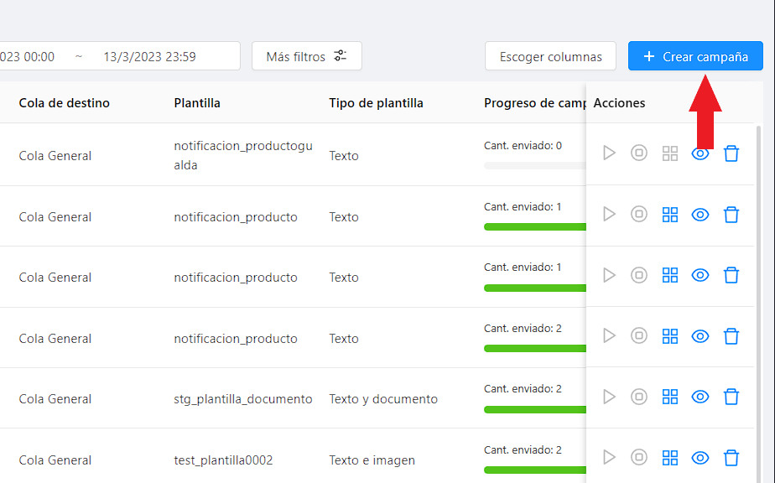Delete the notificacion_productogualda campaign
Image resolution: width=775 pixels, height=483 pixels.
[731, 153]
